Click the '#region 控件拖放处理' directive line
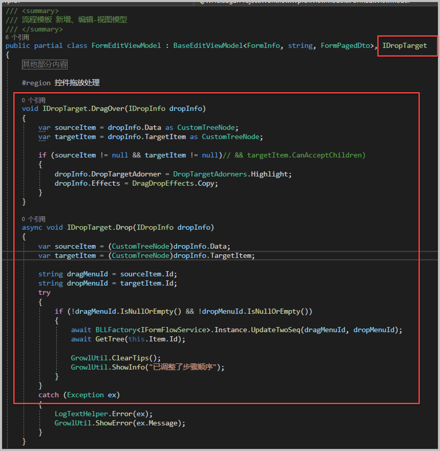 click(x=61, y=83)
